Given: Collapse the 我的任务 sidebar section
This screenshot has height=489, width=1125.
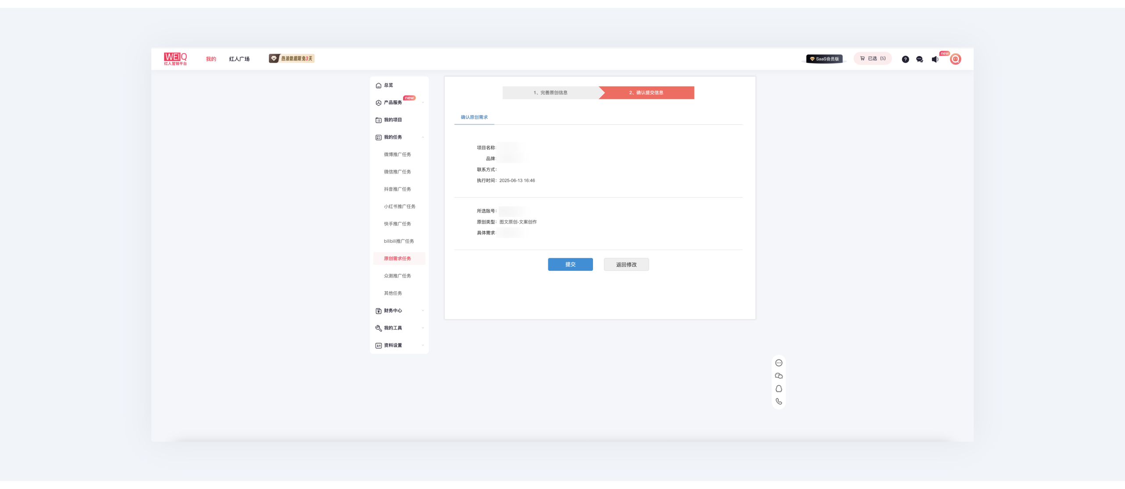Looking at the screenshot, I should 393,137.
